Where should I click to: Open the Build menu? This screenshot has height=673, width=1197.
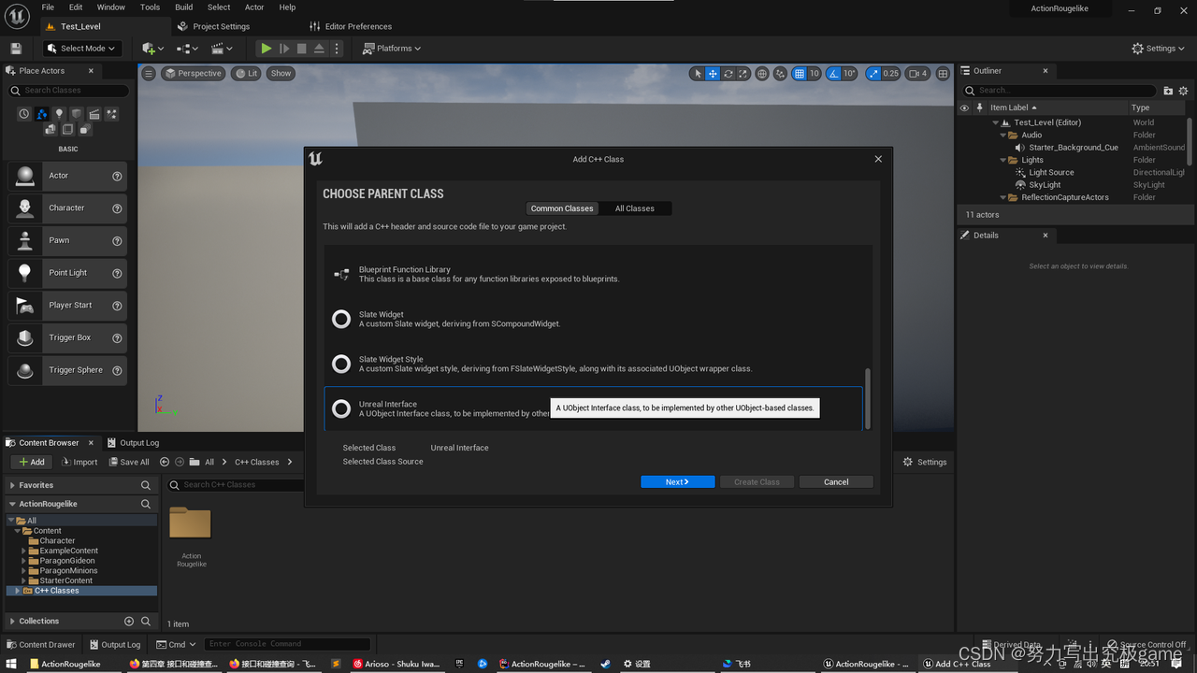pyautogui.click(x=184, y=7)
